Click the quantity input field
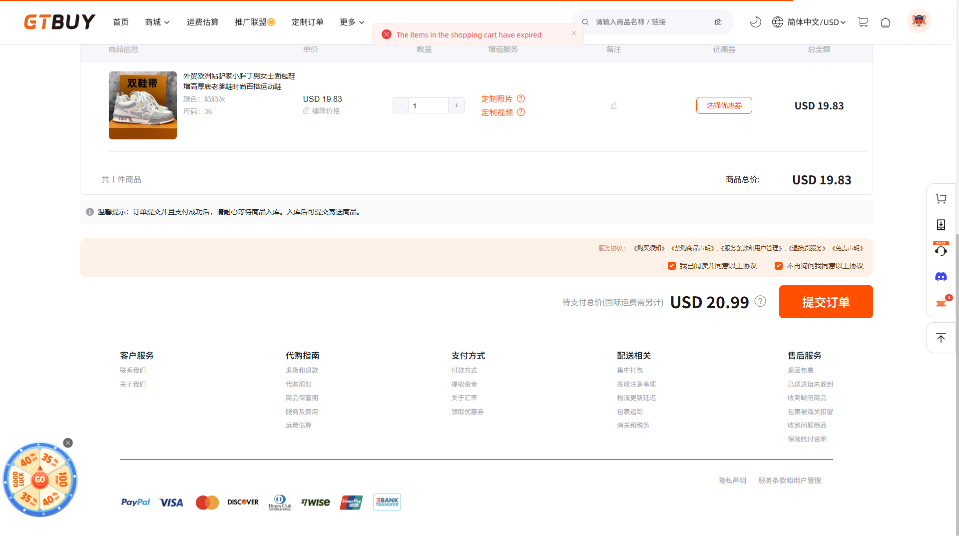The height and width of the screenshot is (536, 959). pyautogui.click(x=429, y=105)
